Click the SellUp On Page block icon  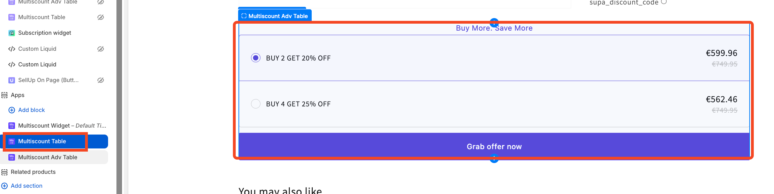pos(12,80)
